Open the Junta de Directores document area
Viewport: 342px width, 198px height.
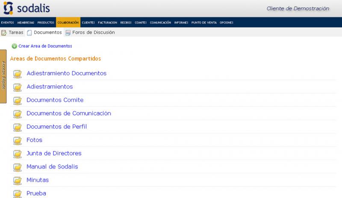(54, 153)
